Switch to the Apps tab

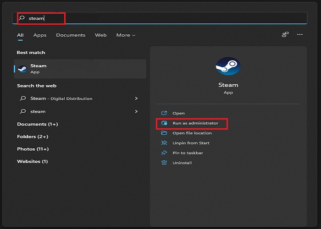tap(40, 35)
